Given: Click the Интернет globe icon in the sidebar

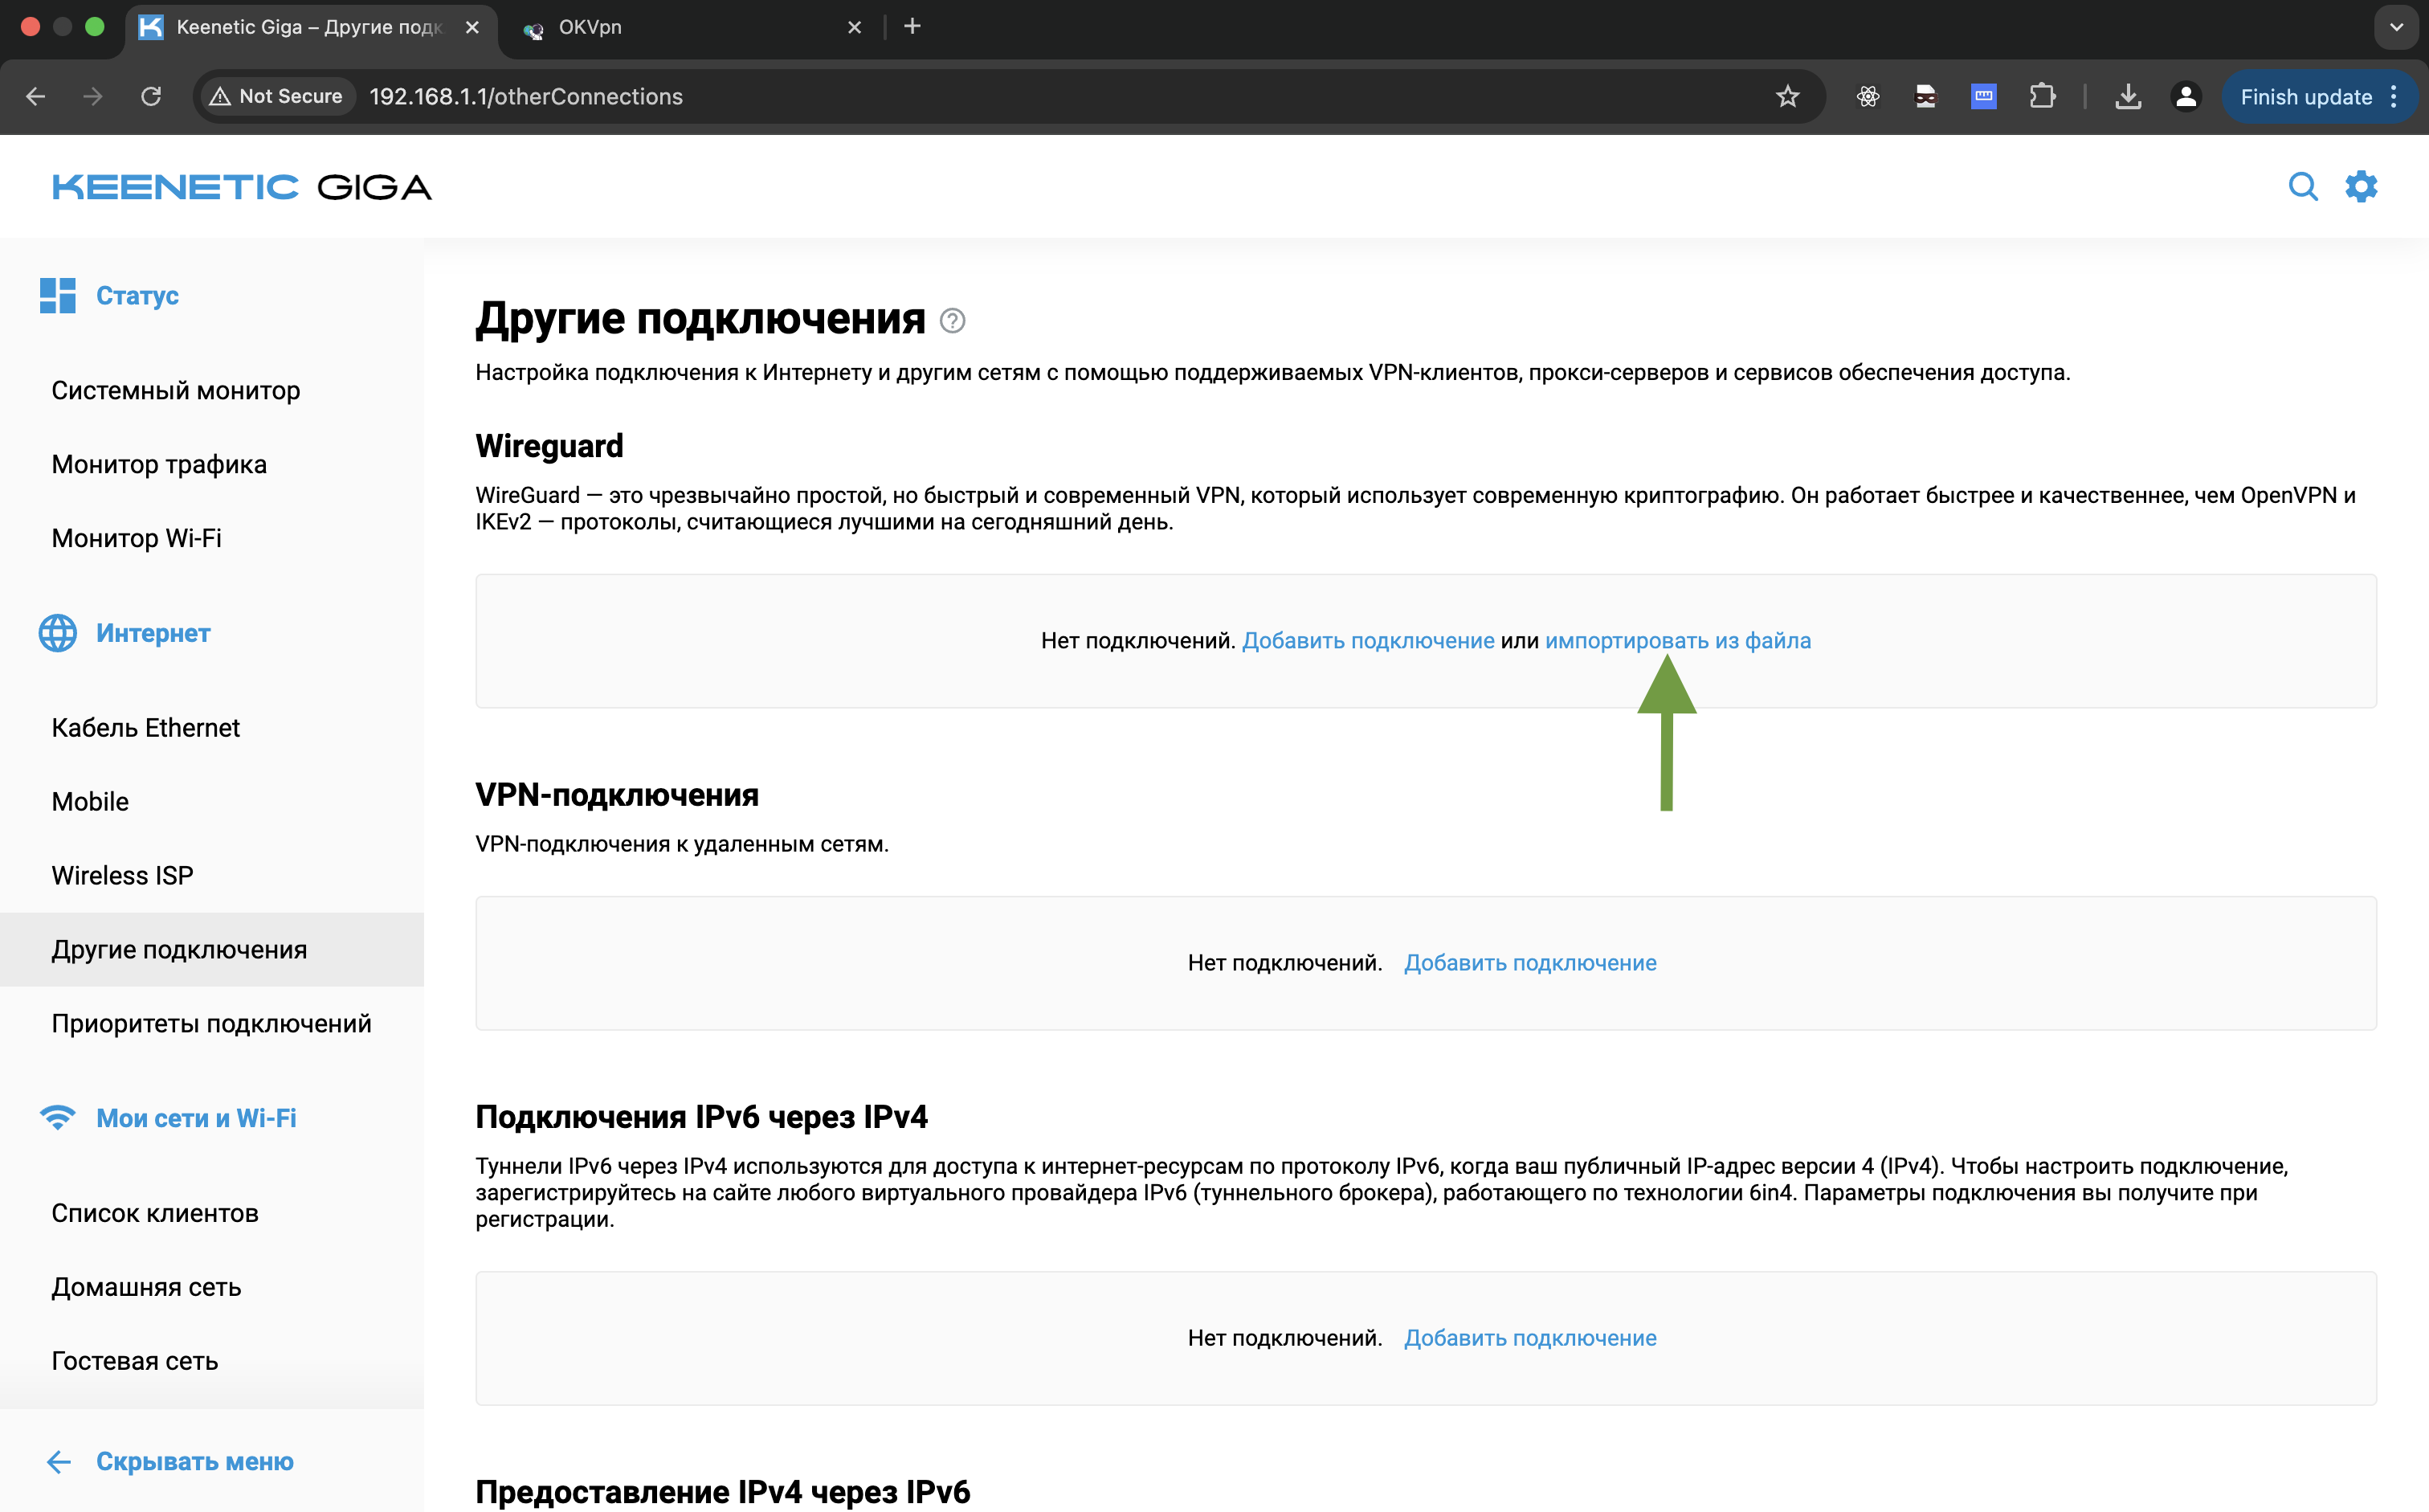Looking at the screenshot, I should coord(57,633).
